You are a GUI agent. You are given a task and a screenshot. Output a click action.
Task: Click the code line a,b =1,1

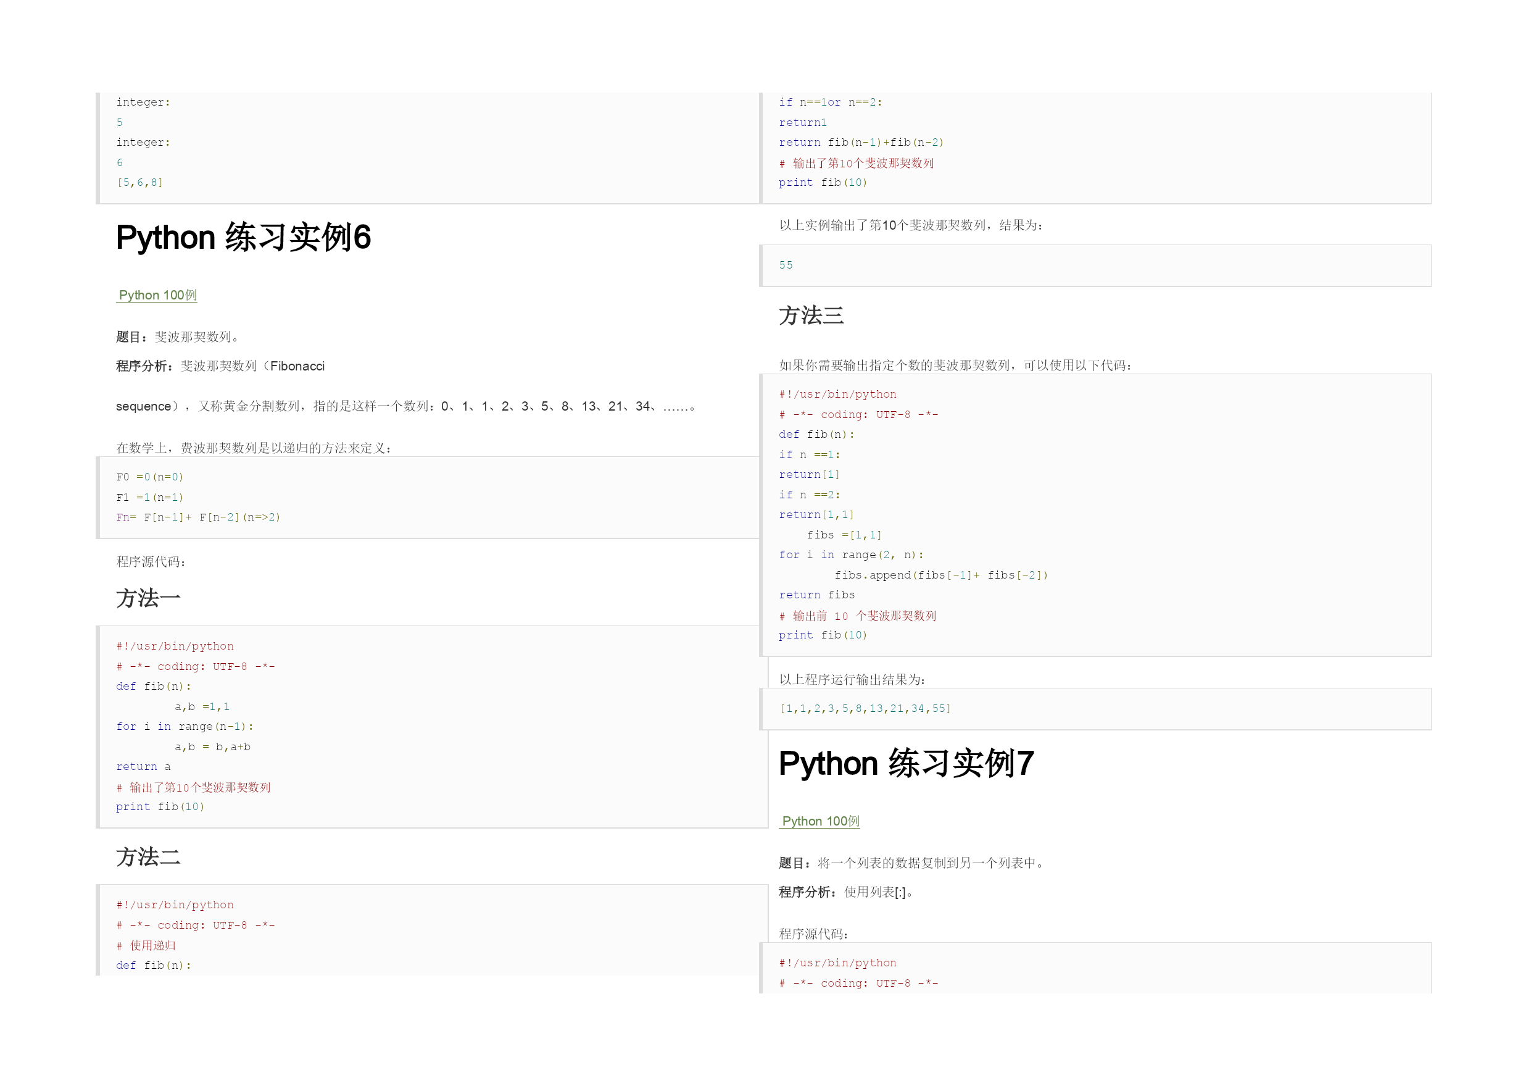[x=202, y=706]
